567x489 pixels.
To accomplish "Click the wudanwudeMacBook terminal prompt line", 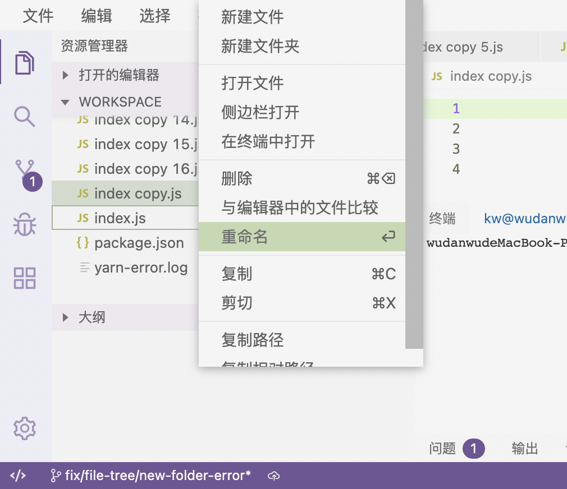I will (496, 243).
